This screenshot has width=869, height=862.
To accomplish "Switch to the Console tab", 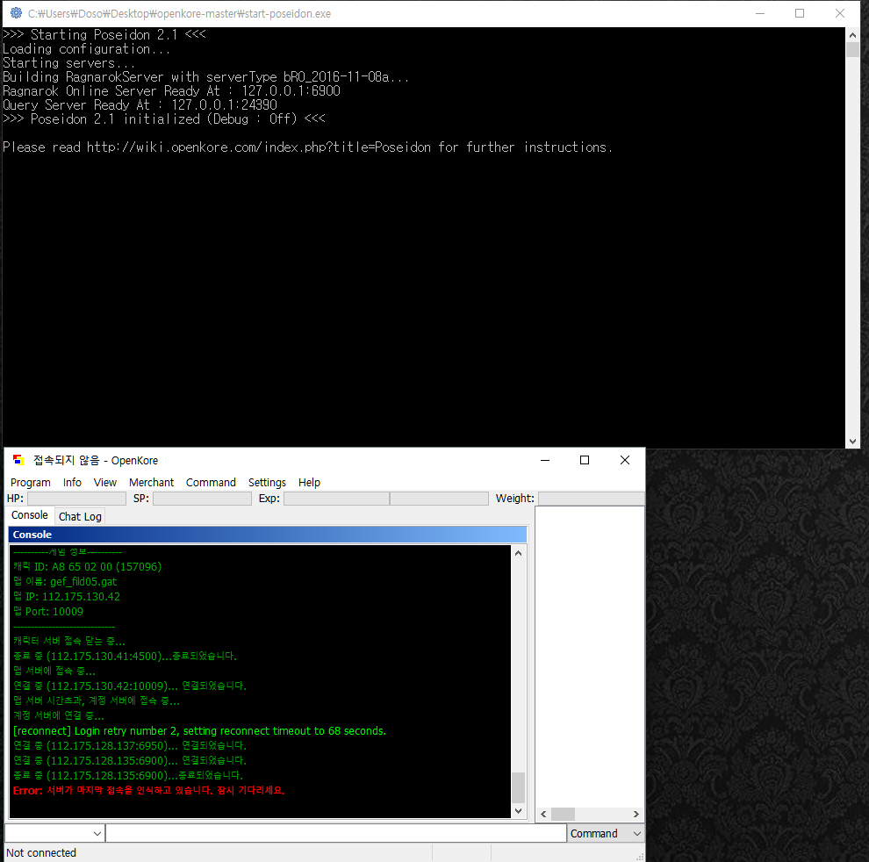I will 30,515.
